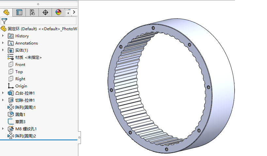This screenshot has height=156, width=267.
Task: Click in the tree filter search field
Action: click(x=39, y=21)
